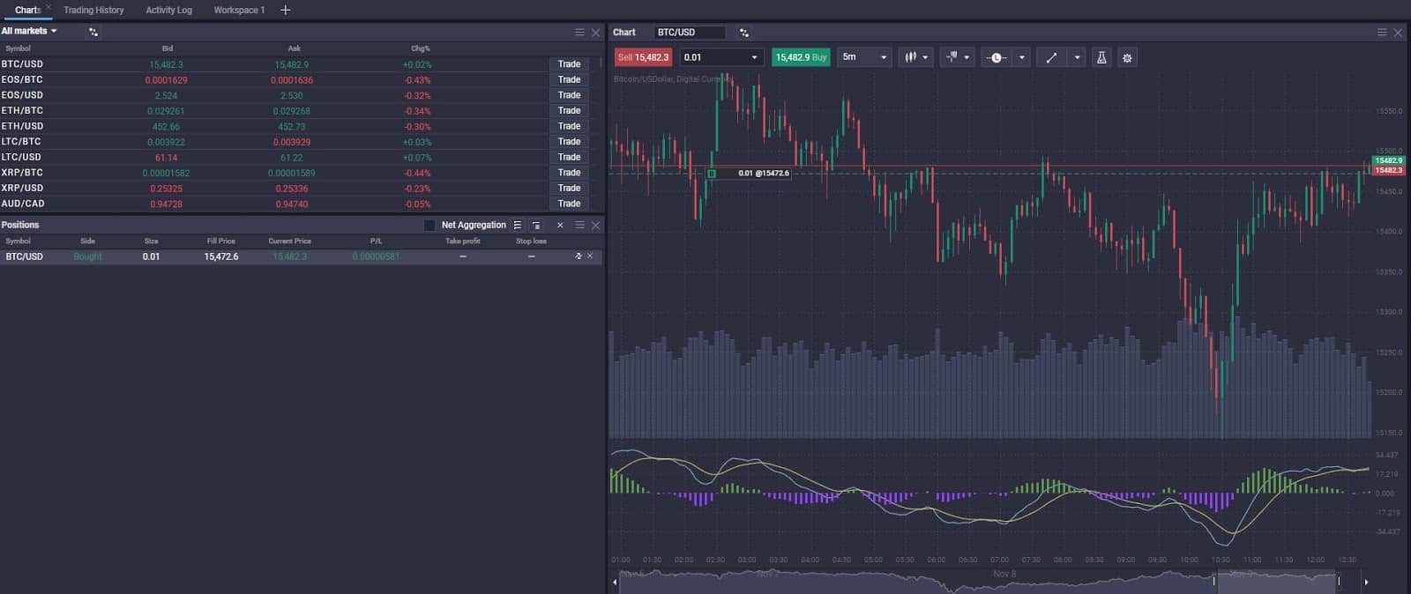Click the Stop loss dash for BTC/USD position

[531, 256]
